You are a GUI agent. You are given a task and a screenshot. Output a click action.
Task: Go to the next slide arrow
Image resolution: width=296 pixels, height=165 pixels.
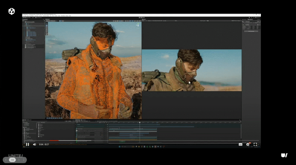click(x=19, y=160)
